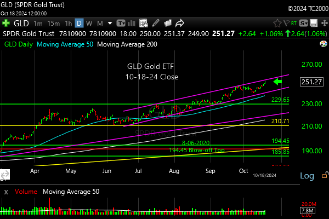Switch to 15m time frame
This screenshot has width=329, height=219.
point(54,23)
